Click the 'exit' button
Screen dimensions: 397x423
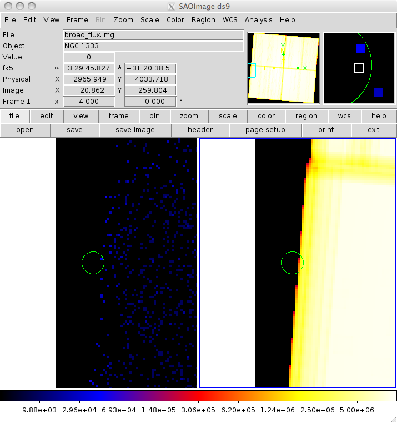click(374, 130)
